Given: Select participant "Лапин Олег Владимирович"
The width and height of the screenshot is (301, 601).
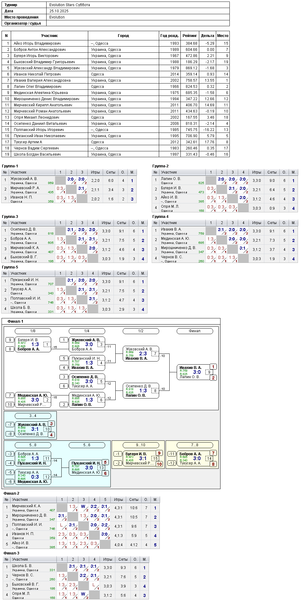Looking at the screenshot, I should pos(38,87).
